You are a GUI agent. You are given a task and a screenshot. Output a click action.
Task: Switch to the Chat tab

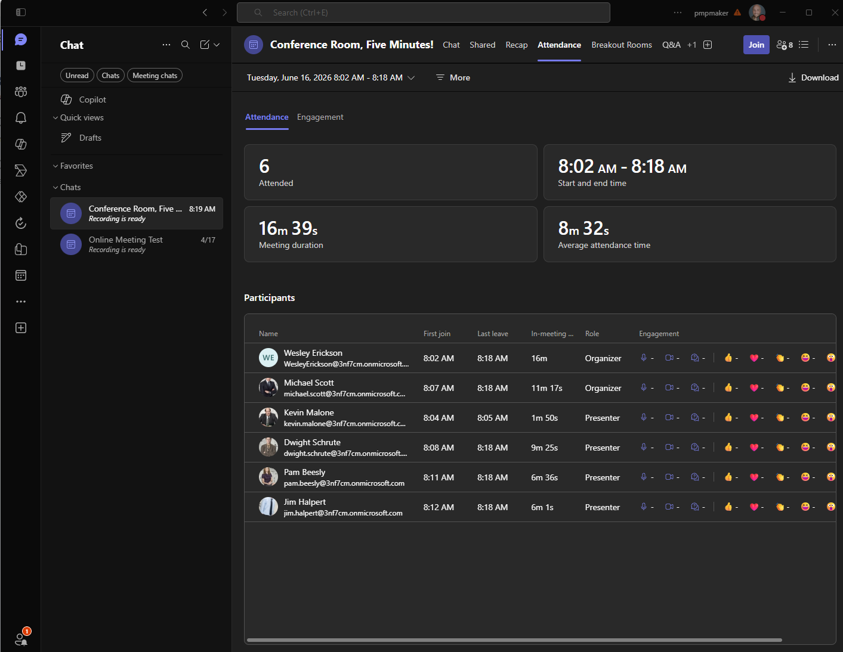point(451,45)
